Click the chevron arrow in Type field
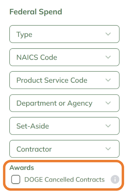Image resolution: width=130 pixels, height=196 pixels. pos(108,34)
